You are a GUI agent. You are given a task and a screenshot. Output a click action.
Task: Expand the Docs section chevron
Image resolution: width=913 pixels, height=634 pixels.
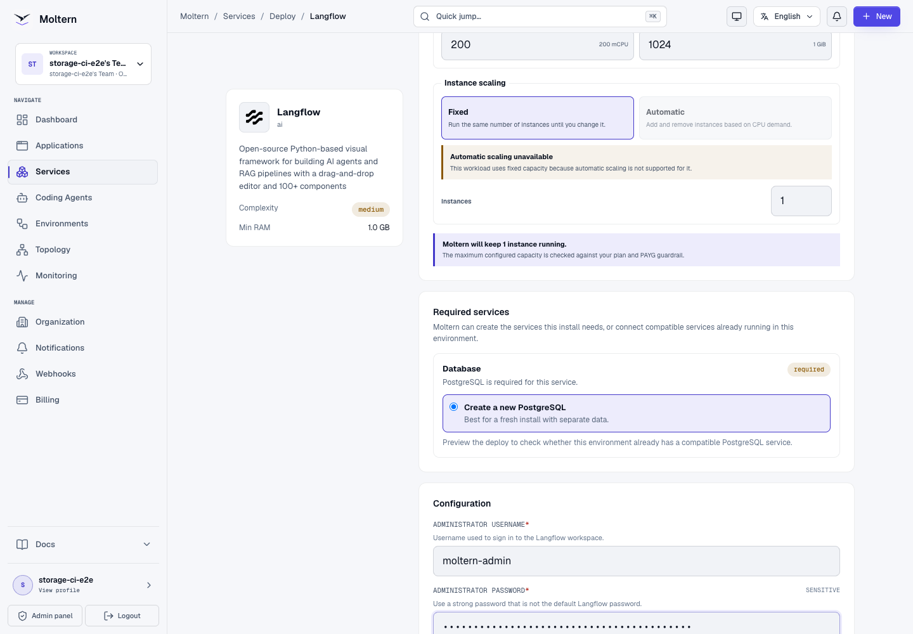pos(147,545)
